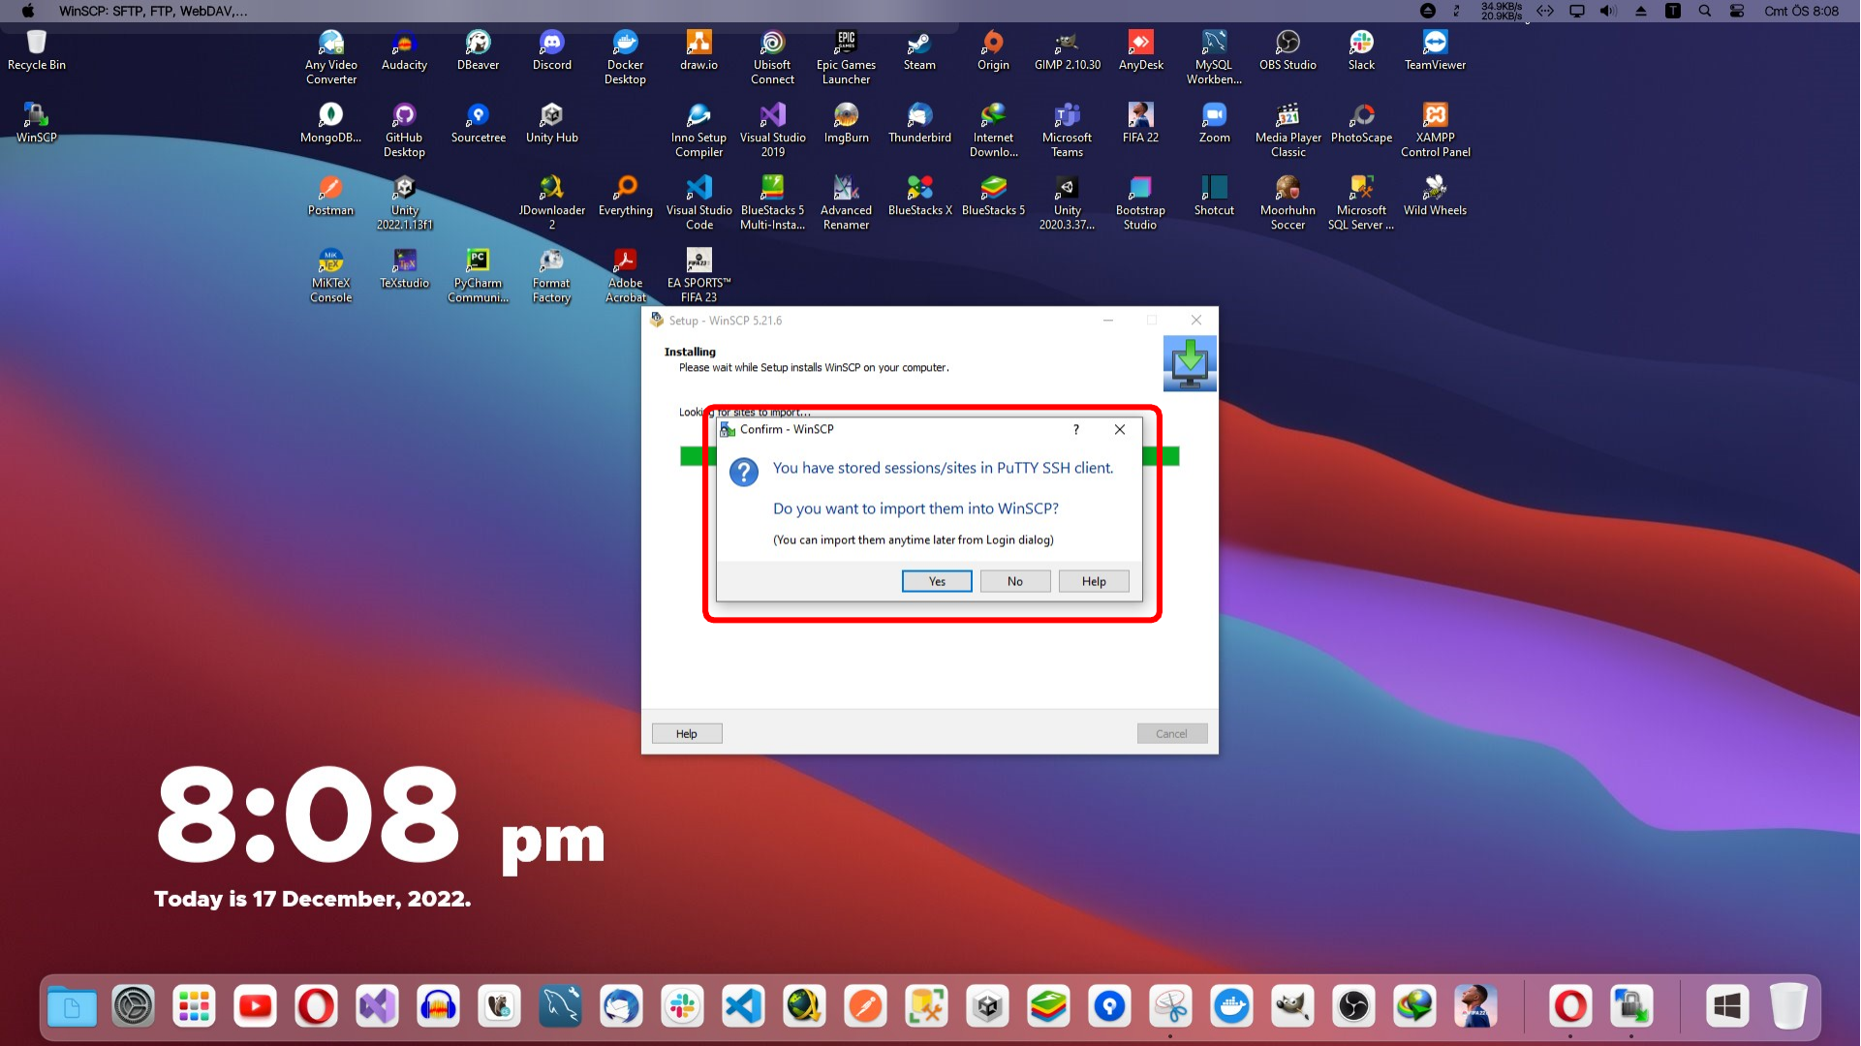
Task: Click No in the Confirm dialog
Action: 1015,581
